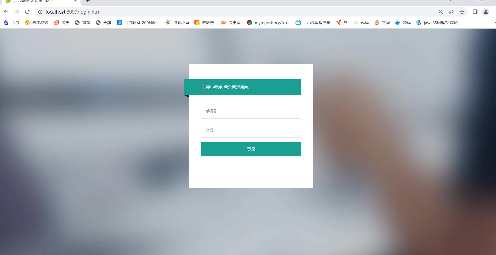Toggle the browser side panel icon

tap(475, 12)
